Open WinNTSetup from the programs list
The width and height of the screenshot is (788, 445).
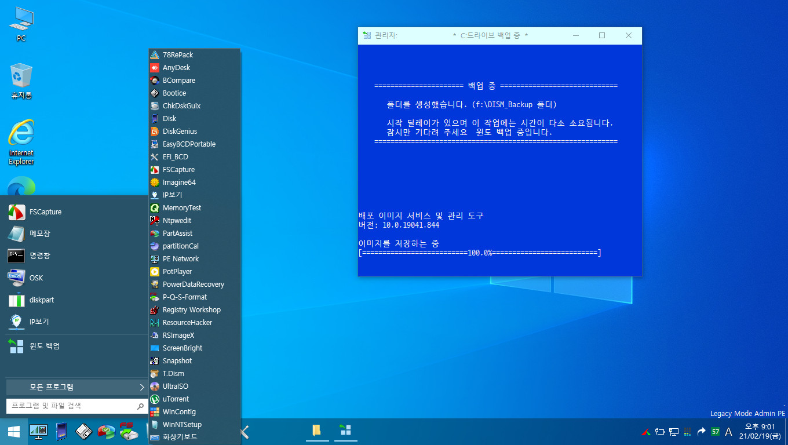click(x=194, y=424)
